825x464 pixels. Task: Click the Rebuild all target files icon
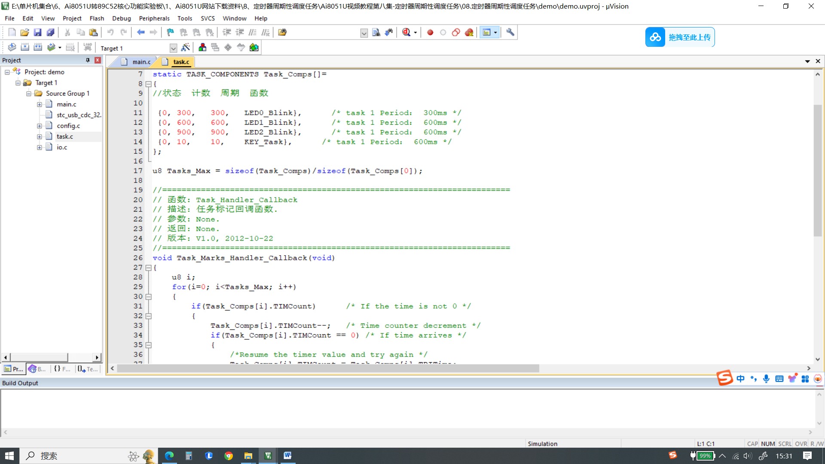tap(38, 47)
